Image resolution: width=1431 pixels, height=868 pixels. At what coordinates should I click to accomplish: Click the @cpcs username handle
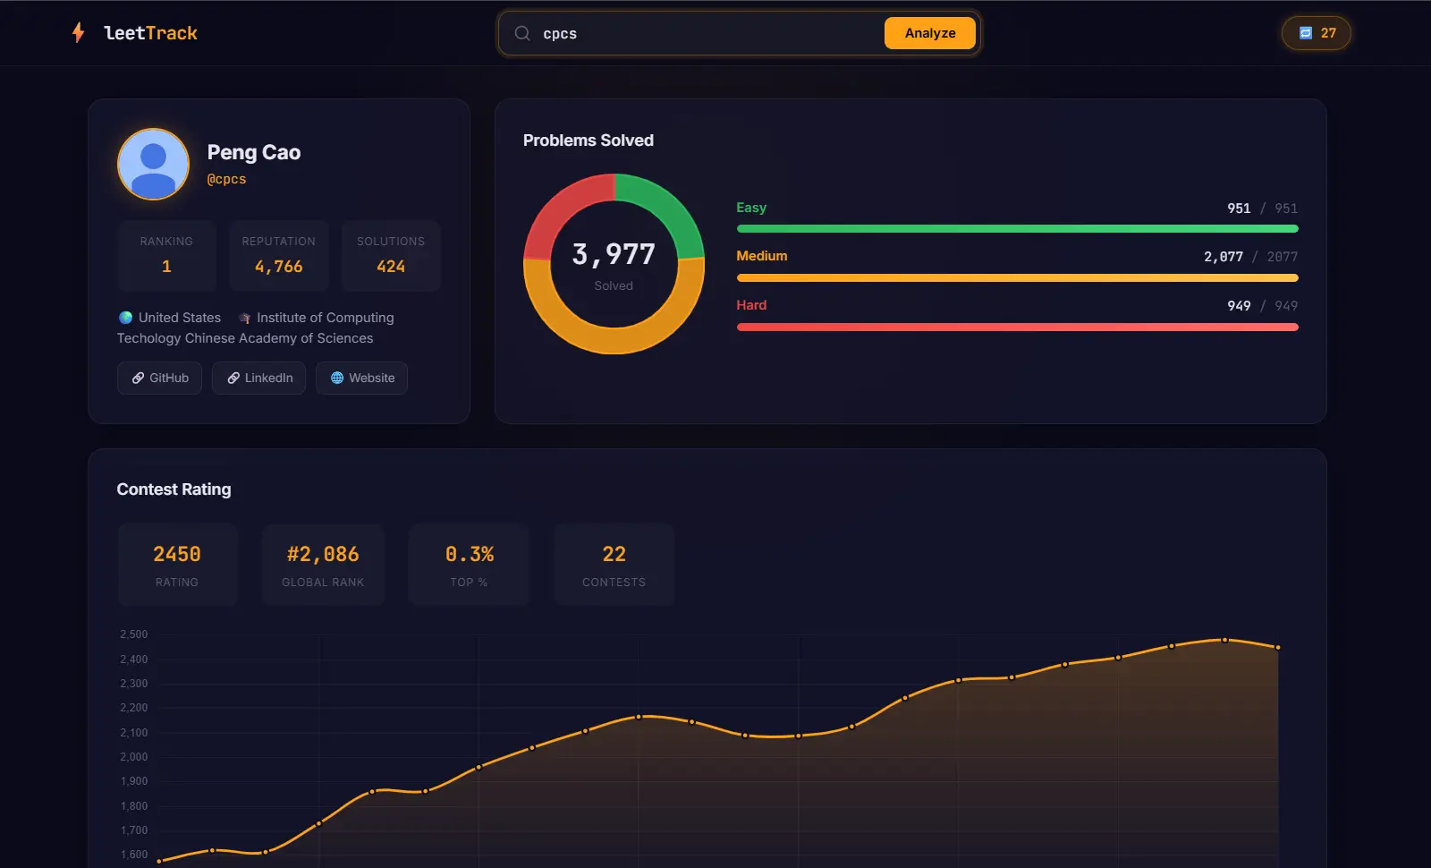tap(226, 179)
